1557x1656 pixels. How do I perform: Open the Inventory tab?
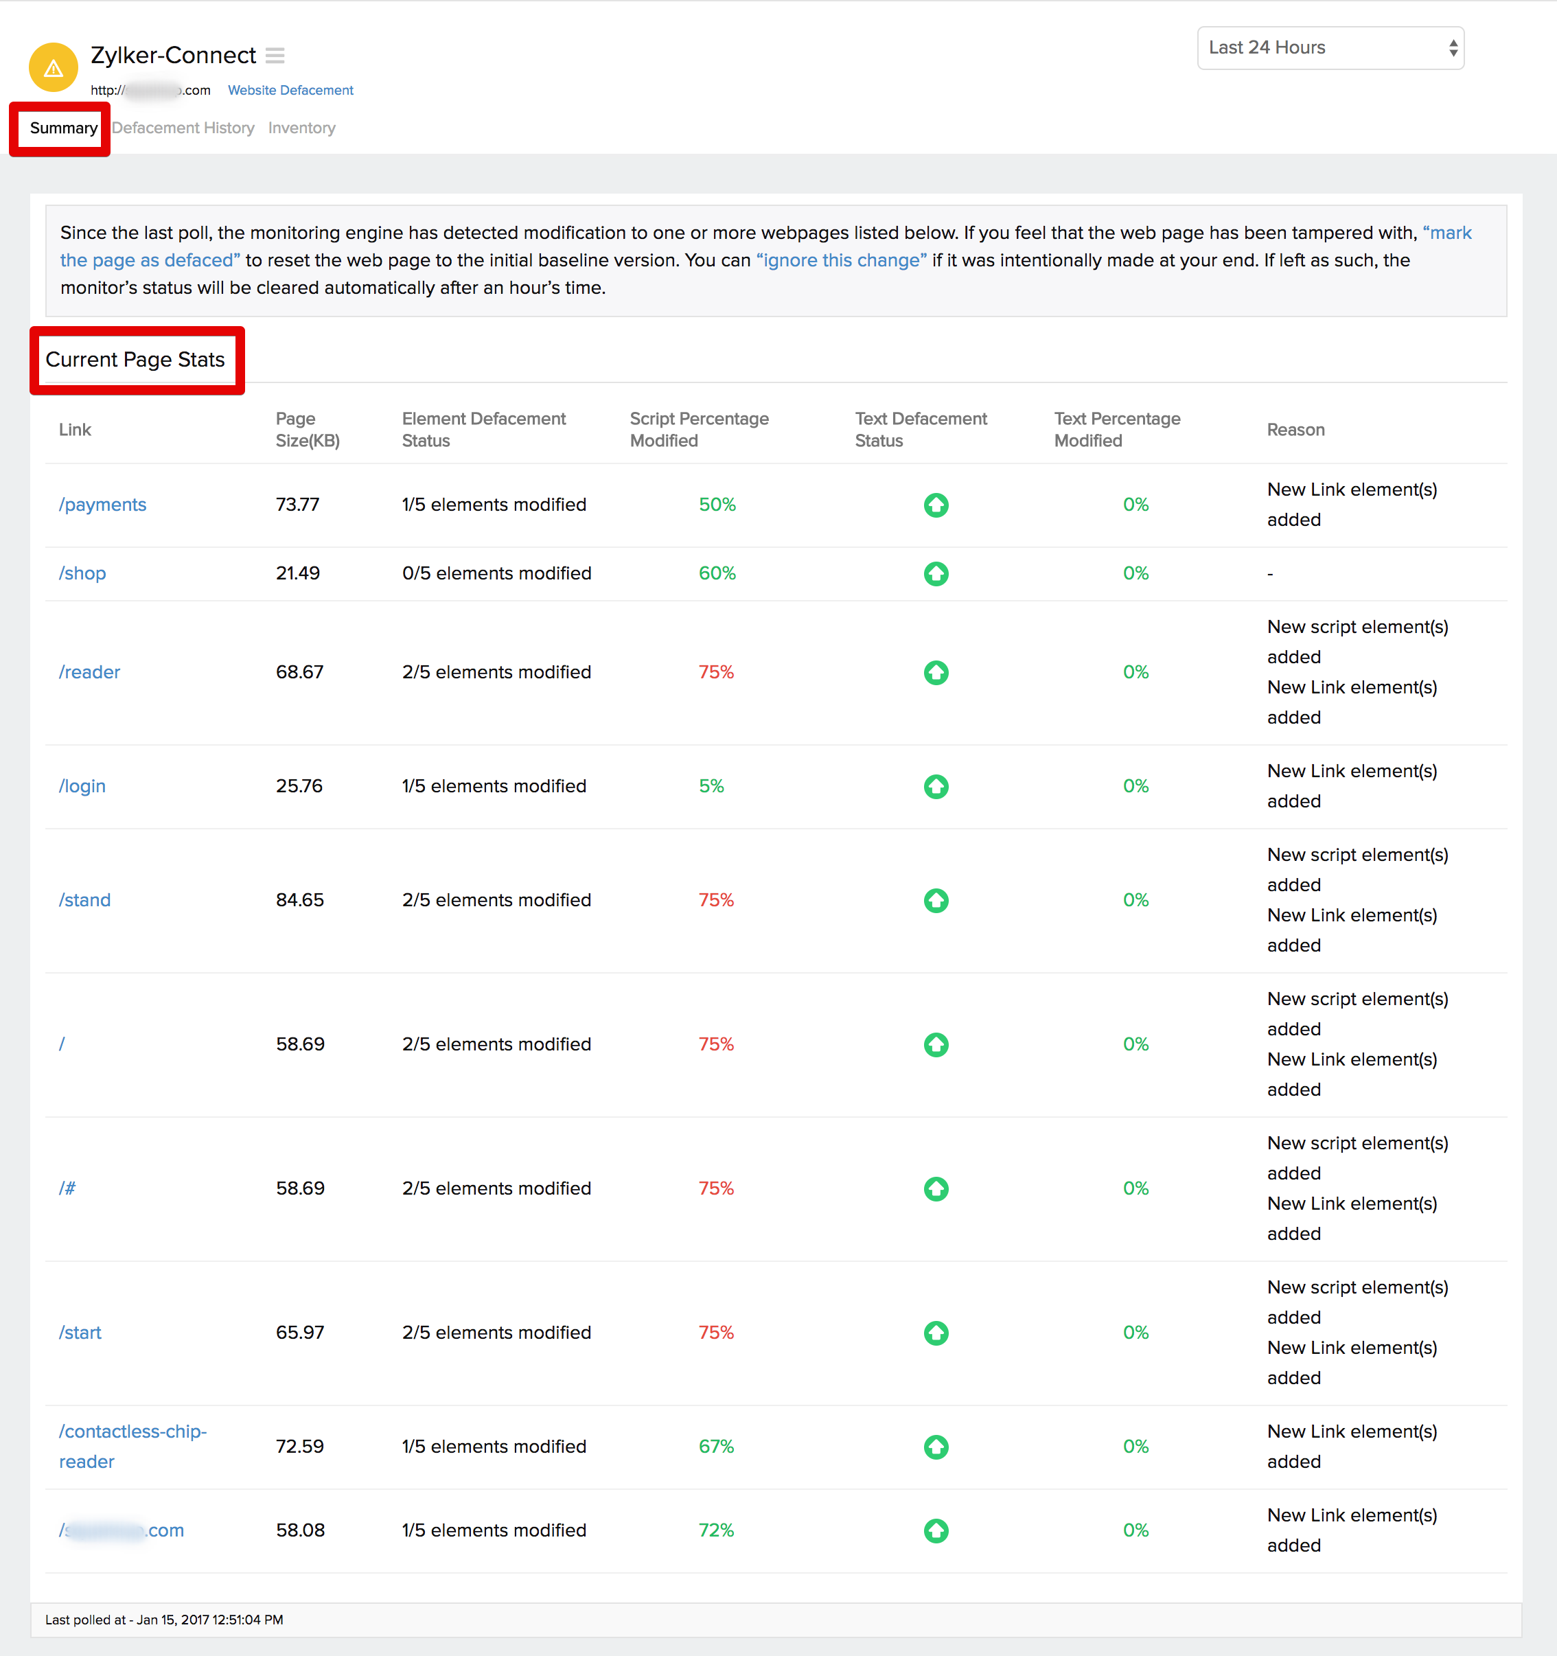click(301, 128)
